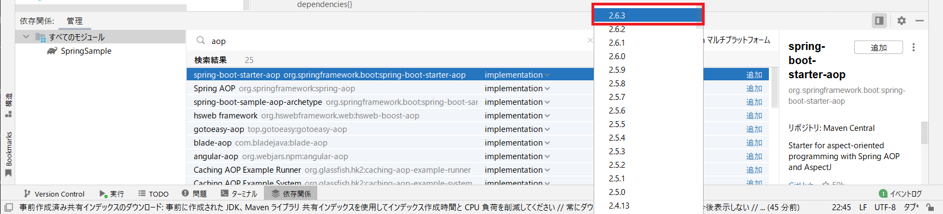This screenshot has height=214, width=943.
Task: Collapse the すべてのモジュール tree node
Action: click(x=26, y=37)
